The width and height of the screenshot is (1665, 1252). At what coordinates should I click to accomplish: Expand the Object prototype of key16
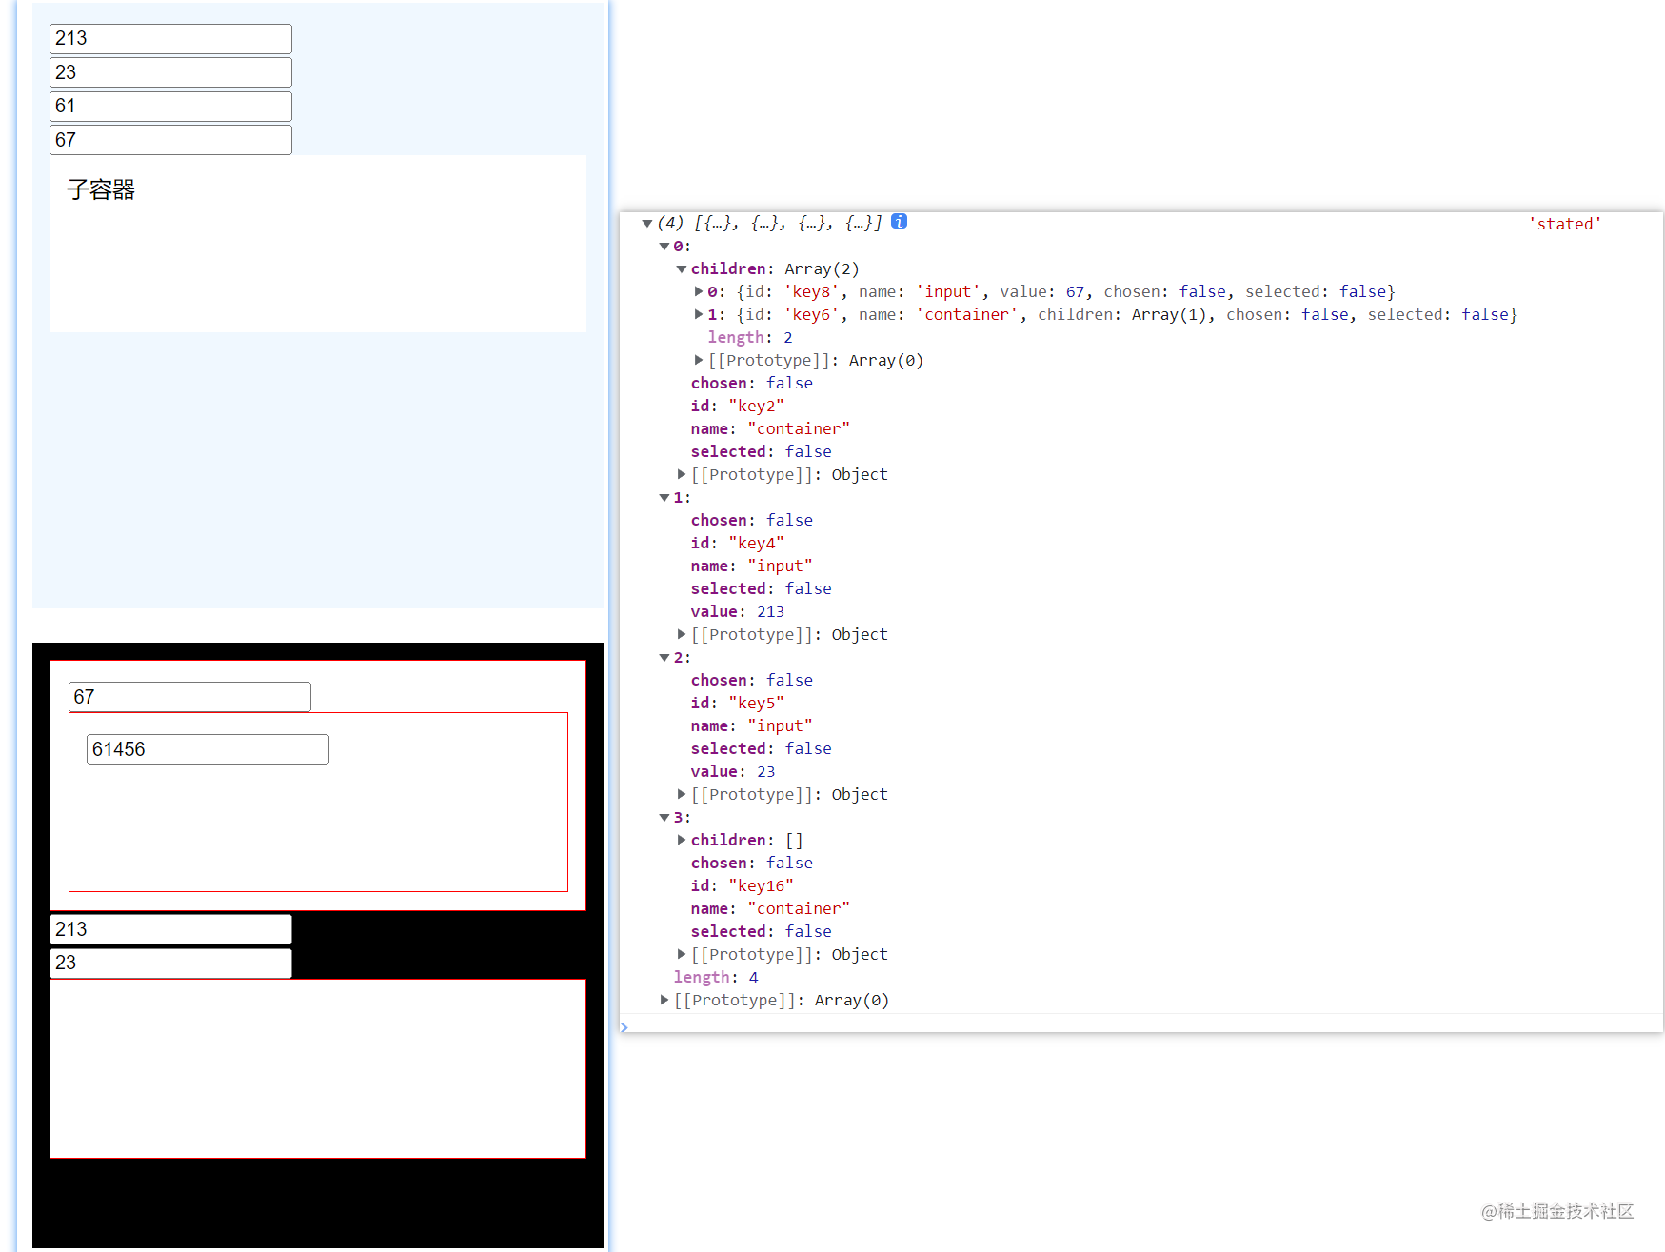pyautogui.click(x=682, y=954)
